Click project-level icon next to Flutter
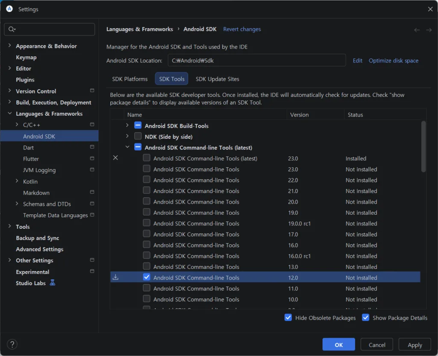This screenshot has width=438, height=356. point(92,158)
